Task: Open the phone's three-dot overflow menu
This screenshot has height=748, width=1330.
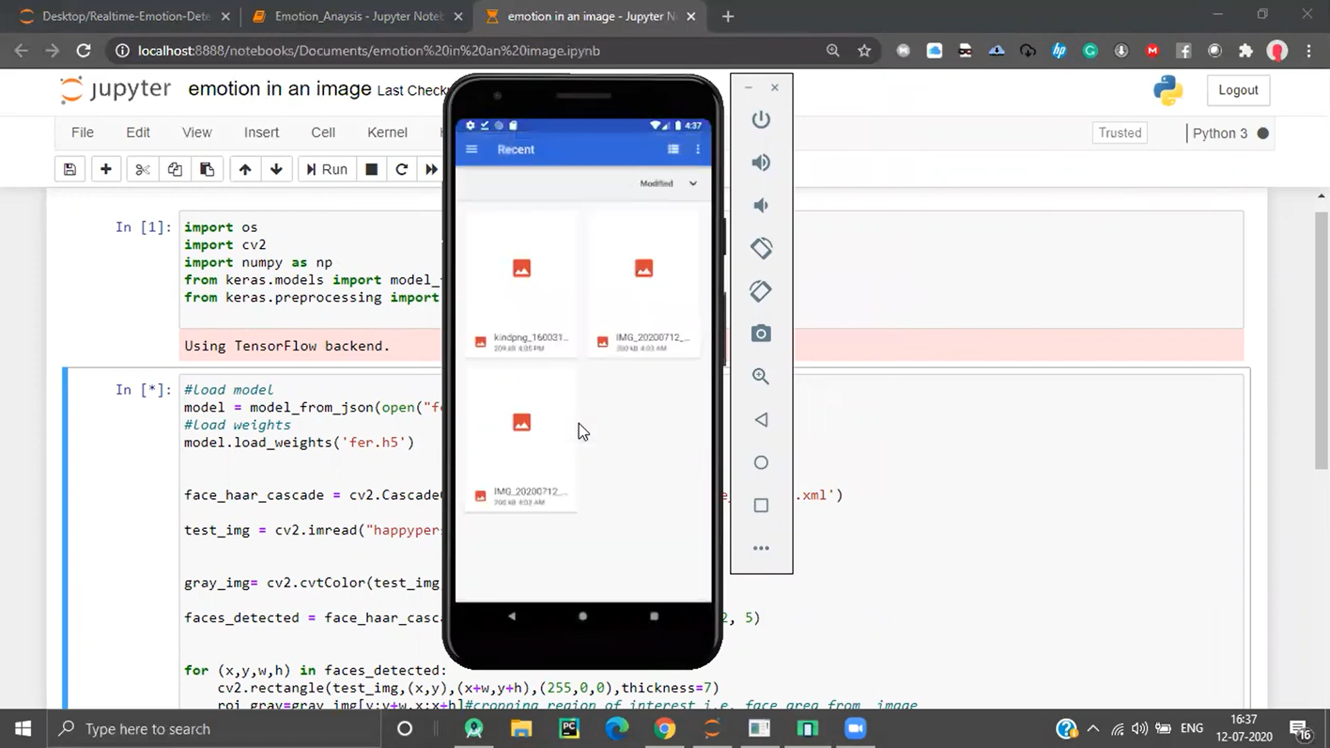Action: pos(698,150)
